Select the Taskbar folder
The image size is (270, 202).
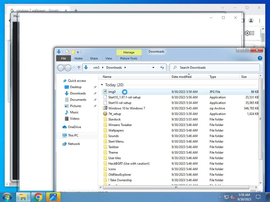pos(113,147)
